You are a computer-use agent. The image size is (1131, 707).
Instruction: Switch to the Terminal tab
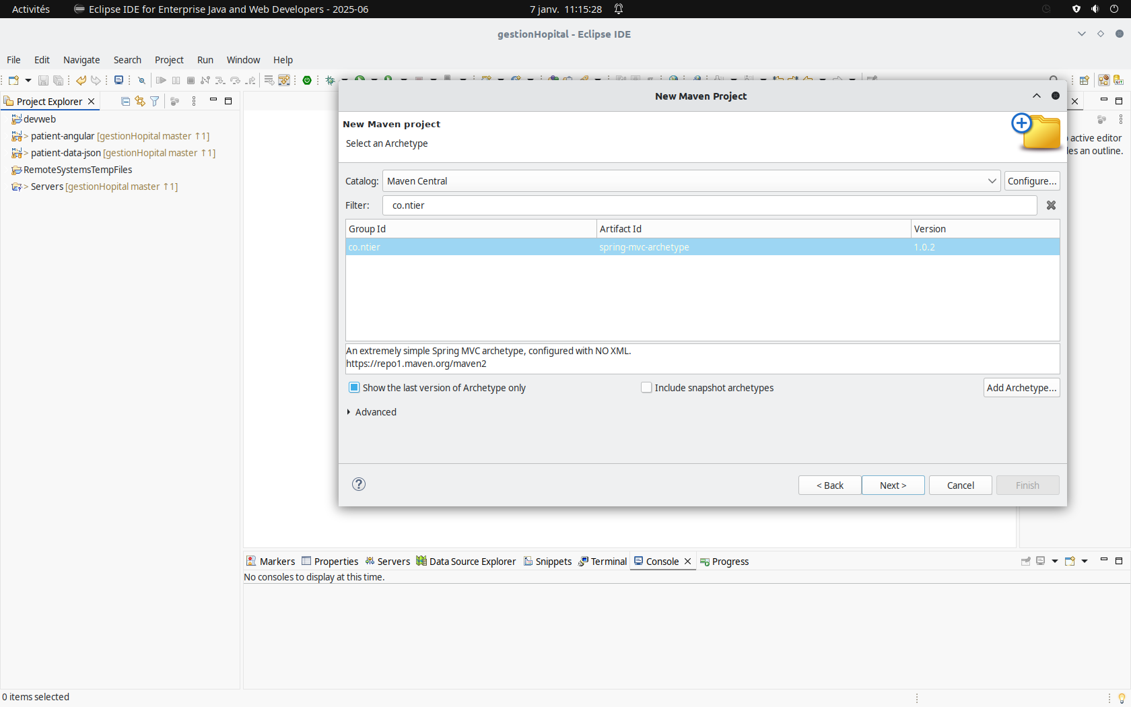(603, 562)
